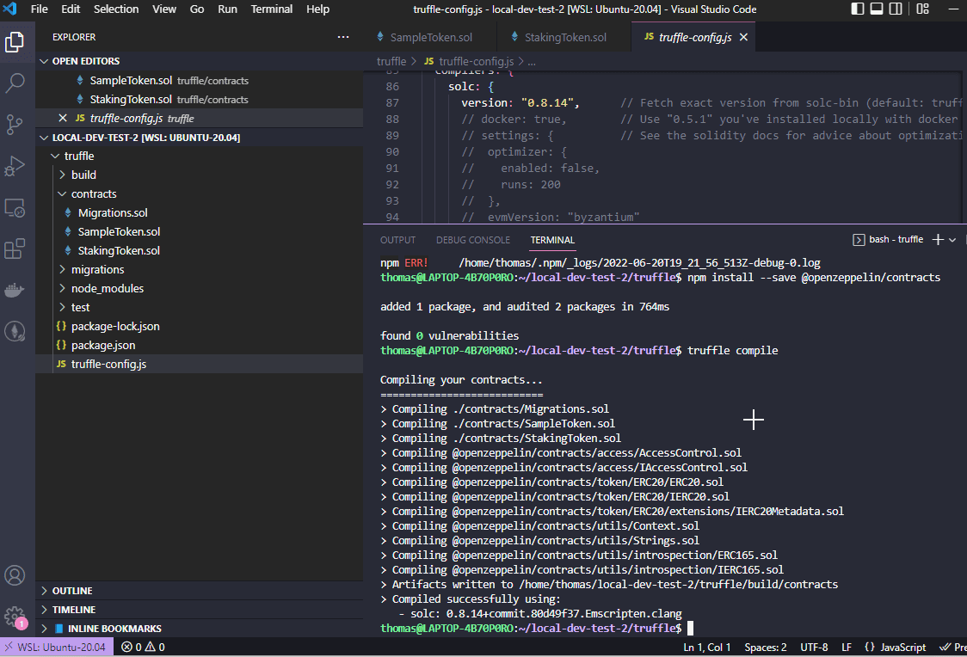This screenshot has height=657, width=967.
Task: Open SampleToken.sol in contracts folder tree
Action: [x=200, y=231]
